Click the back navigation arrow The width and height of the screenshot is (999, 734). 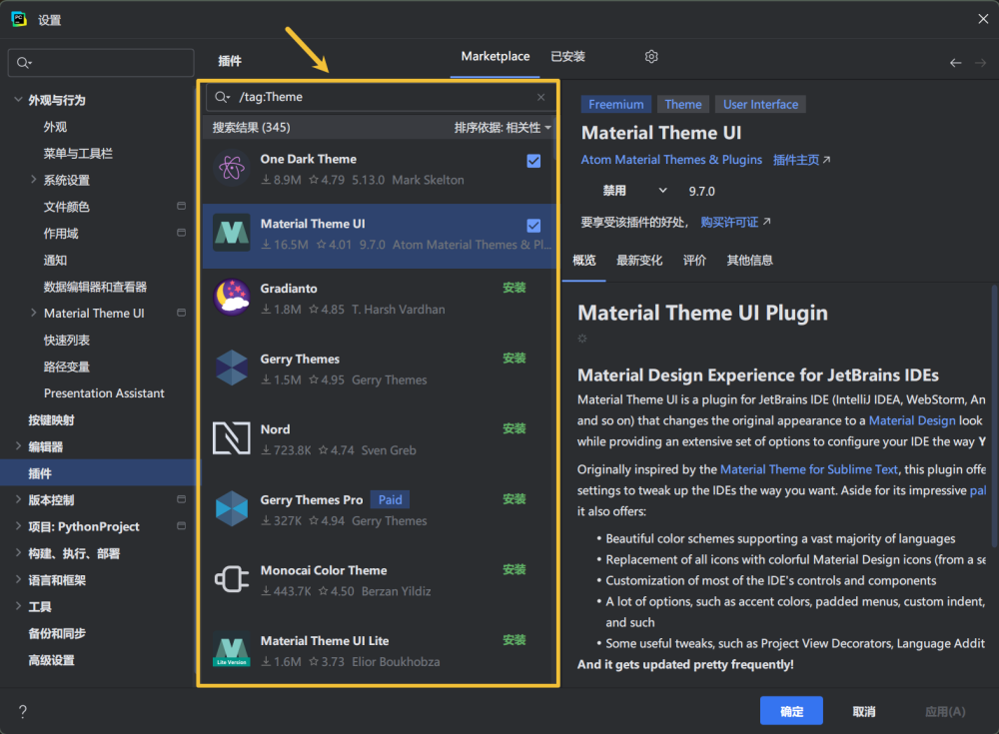(955, 62)
